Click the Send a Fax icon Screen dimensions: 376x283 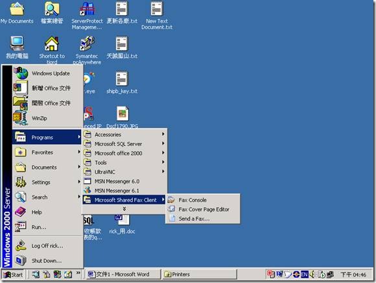click(x=172, y=219)
